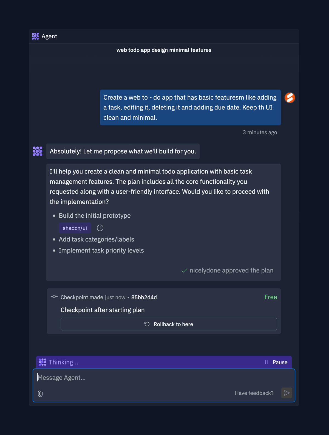Image resolution: width=329 pixels, height=435 pixels.
Task: Click the Agent logo icon in the header
Action: (35, 36)
